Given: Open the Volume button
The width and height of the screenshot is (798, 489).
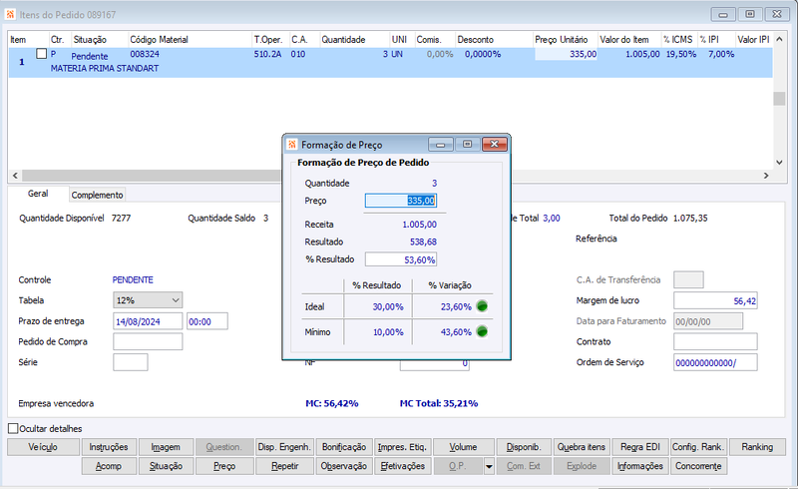Looking at the screenshot, I should coord(463,447).
